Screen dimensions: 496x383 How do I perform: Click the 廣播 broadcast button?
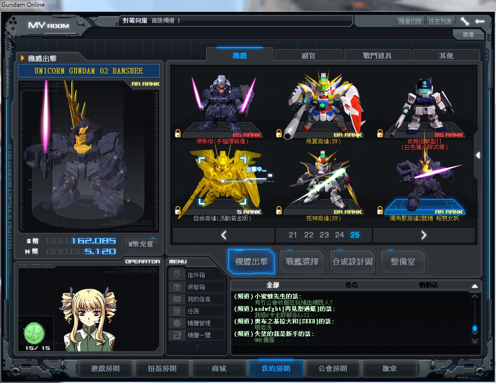tap(468, 34)
